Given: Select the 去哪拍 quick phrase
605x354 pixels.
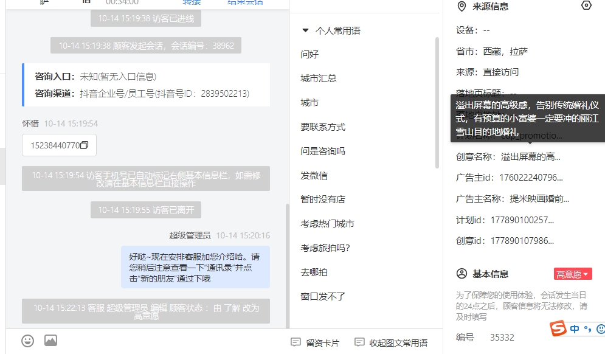Looking at the screenshot, I should pyautogui.click(x=314, y=272).
